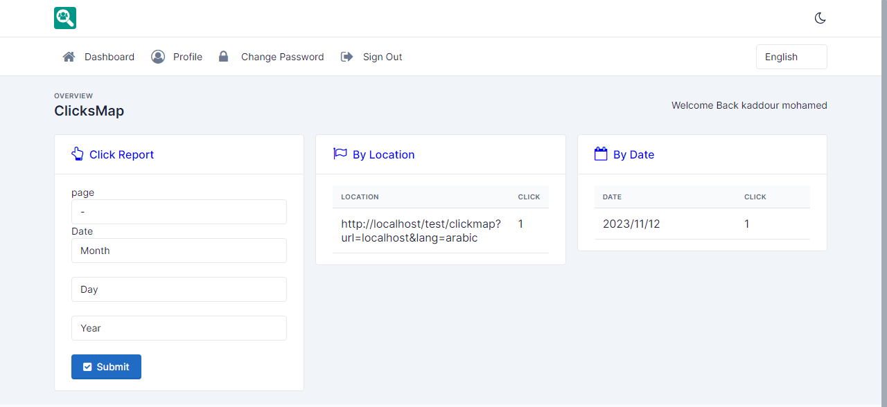Click the Profile user avatar icon
Image resolution: width=887 pixels, height=407 pixels.
158,57
